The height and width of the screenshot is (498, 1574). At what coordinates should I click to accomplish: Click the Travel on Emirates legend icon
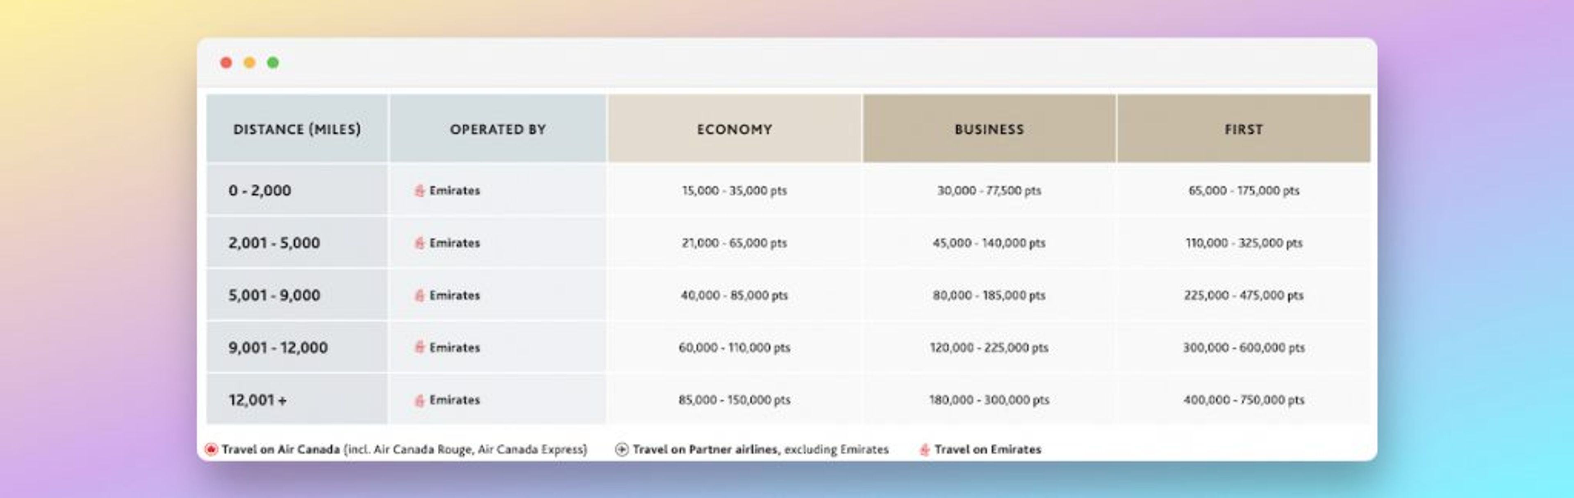924,450
